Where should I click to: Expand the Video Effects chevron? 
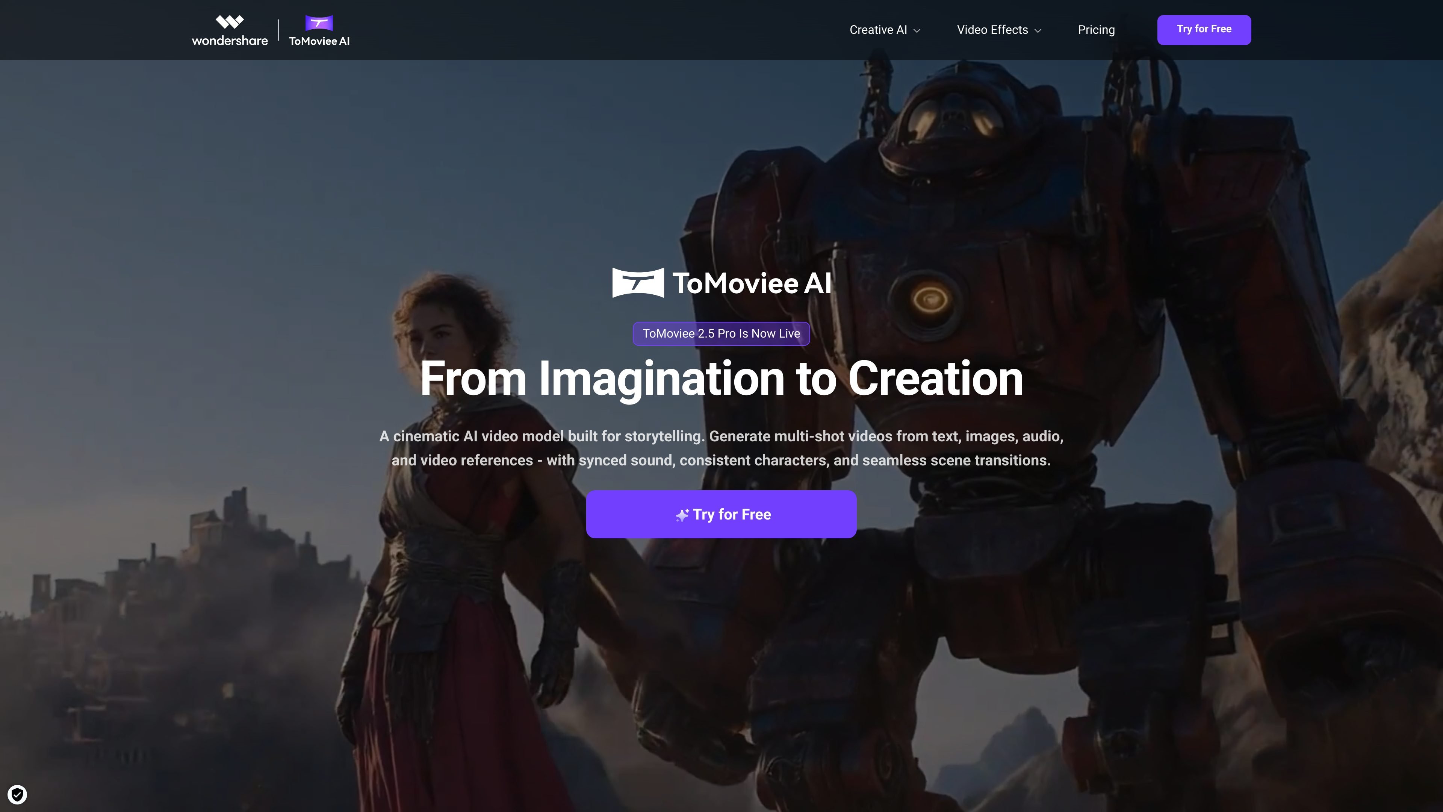click(1038, 31)
